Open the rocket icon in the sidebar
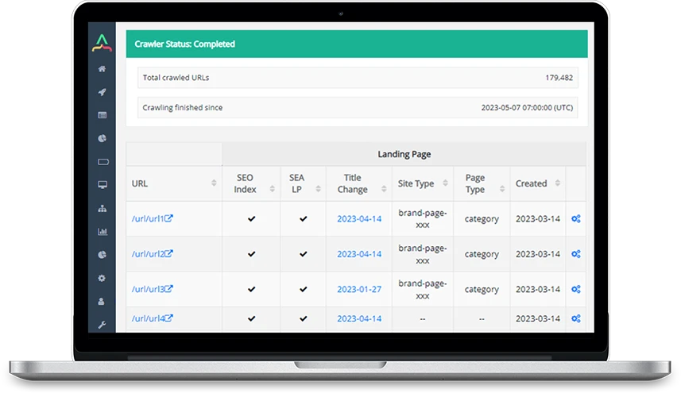The height and width of the screenshot is (393, 681). [102, 92]
